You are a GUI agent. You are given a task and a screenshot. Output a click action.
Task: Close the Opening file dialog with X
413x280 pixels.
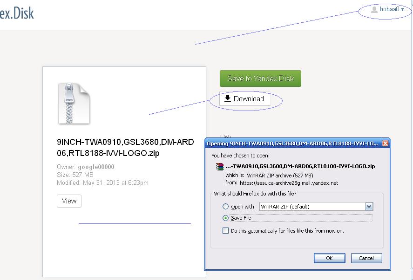tap(385, 143)
